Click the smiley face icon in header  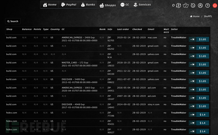[x=193, y=6]
